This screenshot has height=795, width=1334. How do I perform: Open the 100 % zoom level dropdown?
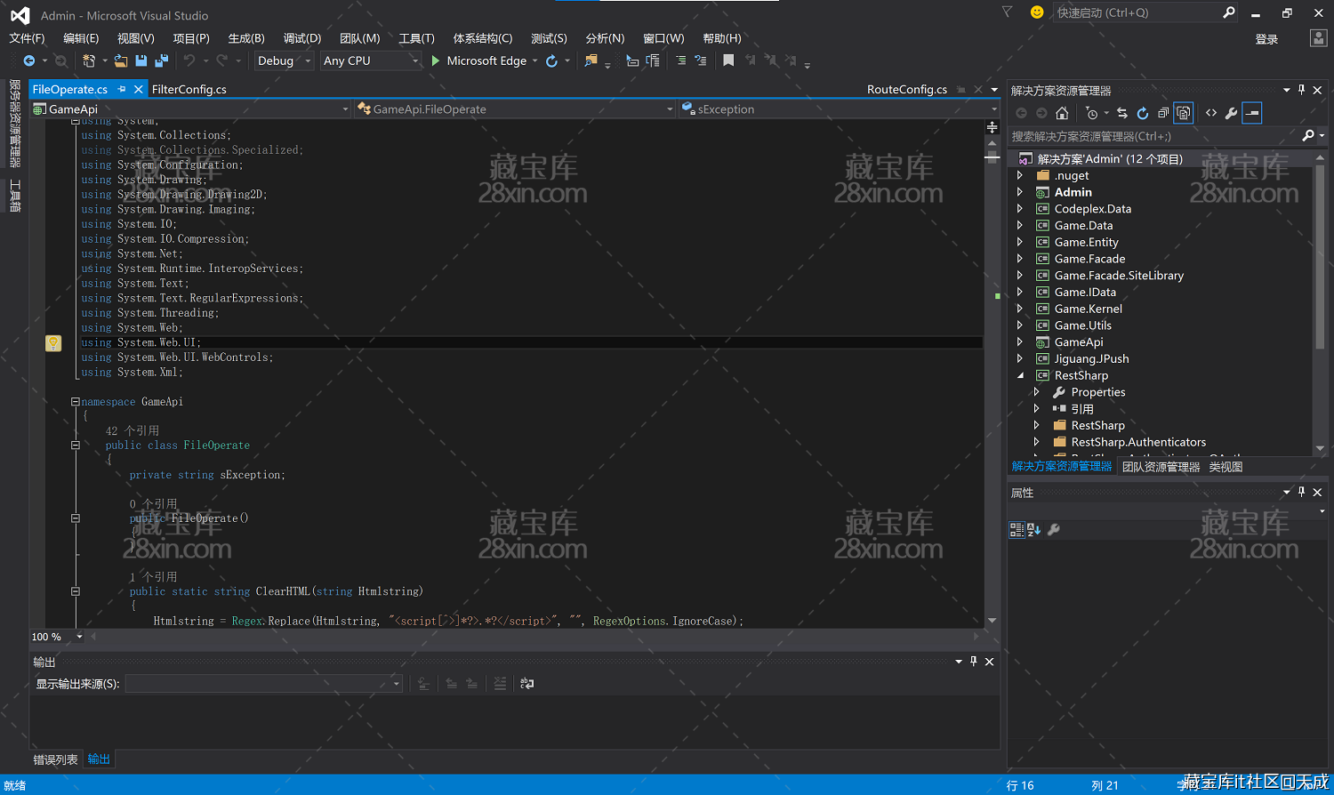[57, 637]
